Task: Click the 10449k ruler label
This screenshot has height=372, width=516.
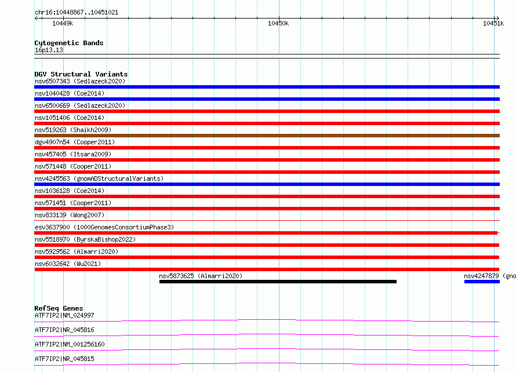Action: click(63, 23)
